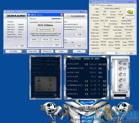
Task: Open the dropdown below the right profile panel
Action: [x=127, y=96]
